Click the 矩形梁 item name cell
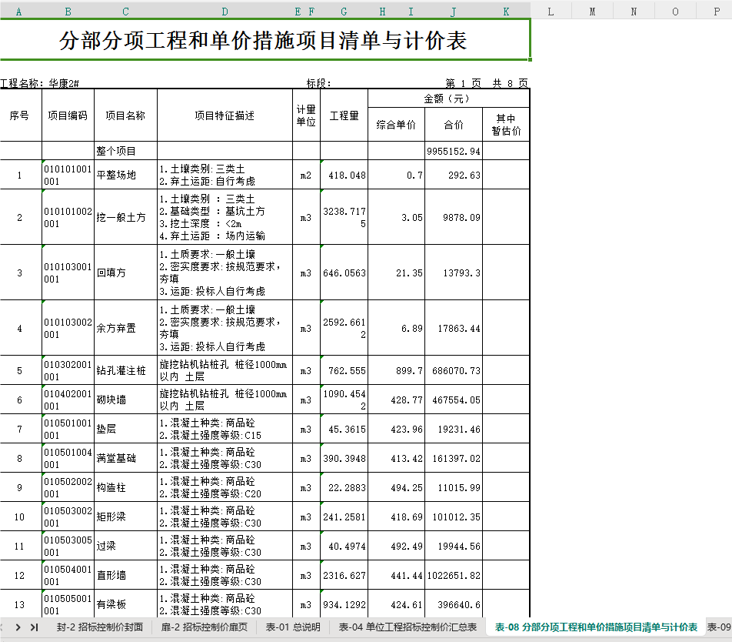The width and height of the screenshot is (732, 642). [125, 517]
